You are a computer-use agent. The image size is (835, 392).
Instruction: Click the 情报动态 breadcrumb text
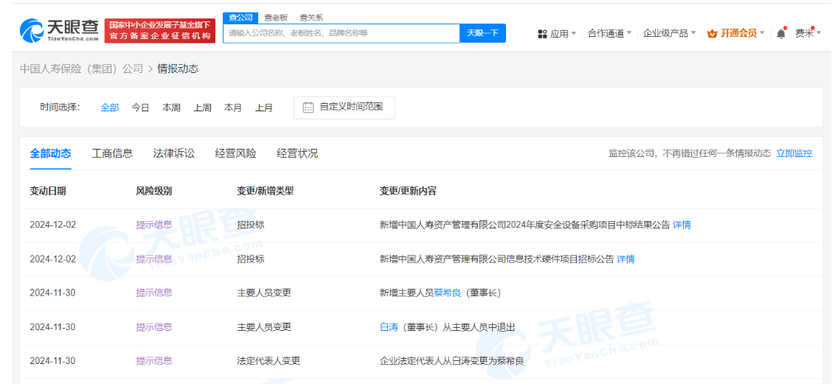tap(178, 69)
